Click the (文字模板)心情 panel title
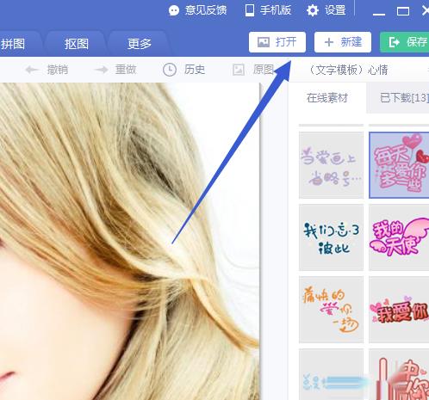 click(349, 70)
